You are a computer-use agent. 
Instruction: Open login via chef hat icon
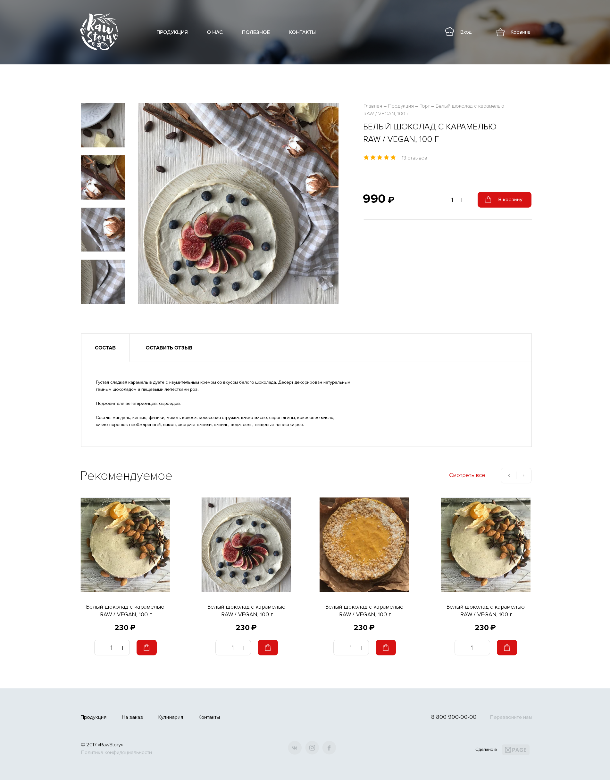(449, 32)
